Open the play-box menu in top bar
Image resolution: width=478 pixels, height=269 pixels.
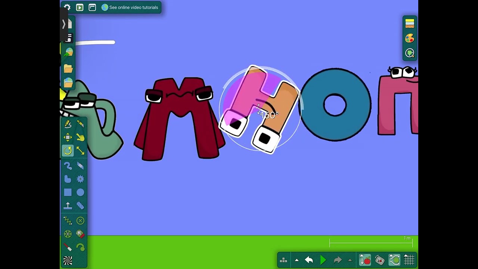(x=80, y=7)
